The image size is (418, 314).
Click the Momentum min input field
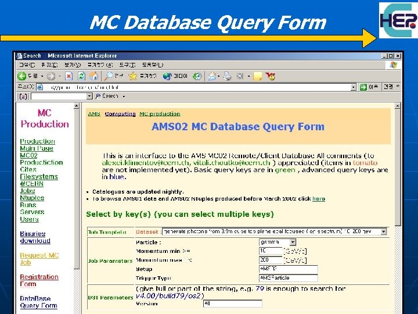pyautogui.click(x=271, y=251)
